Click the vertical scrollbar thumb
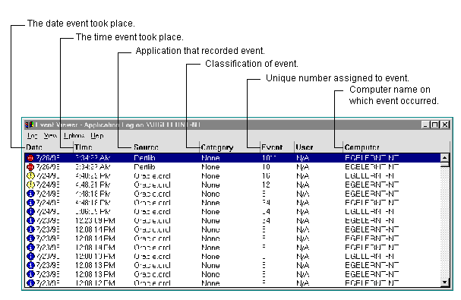The width and height of the screenshot is (461, 300). click(x=445, y=165)
